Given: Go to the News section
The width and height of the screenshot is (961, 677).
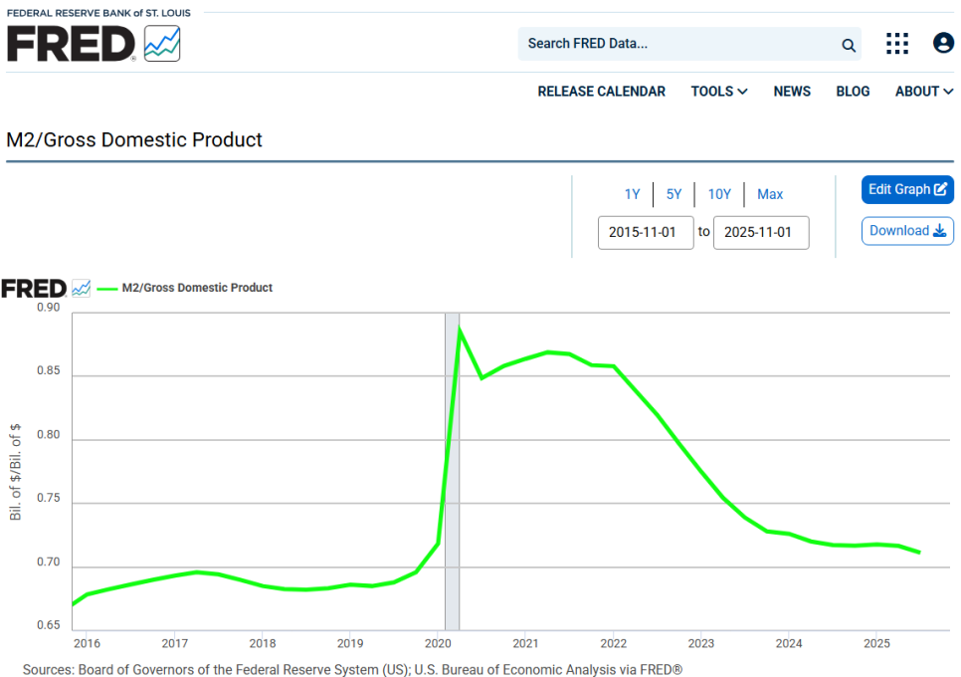Looking at the screenshot, I should (x=792, y=92).
